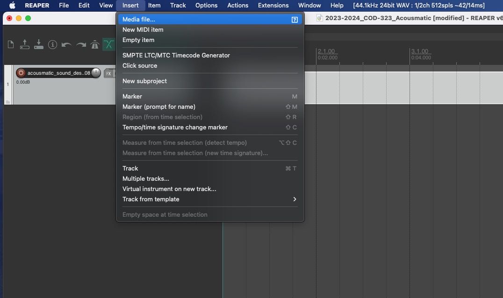Open the FX button on track 1

[x=108, y=73]
